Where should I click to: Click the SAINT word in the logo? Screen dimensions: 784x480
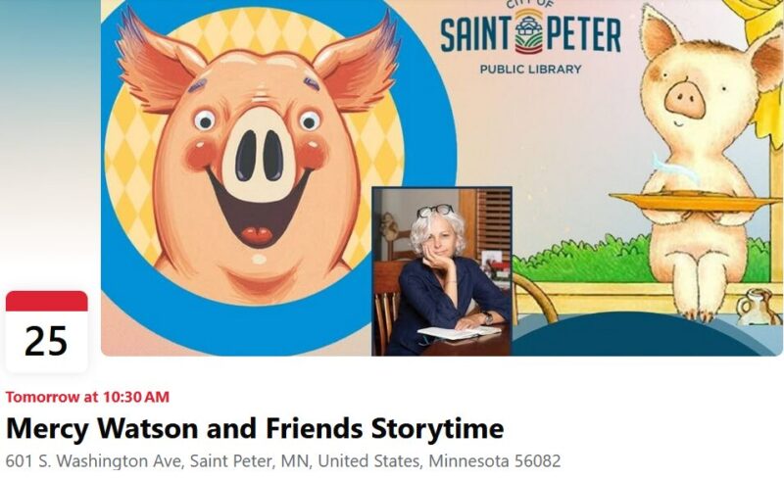click(x=475, y=34)
